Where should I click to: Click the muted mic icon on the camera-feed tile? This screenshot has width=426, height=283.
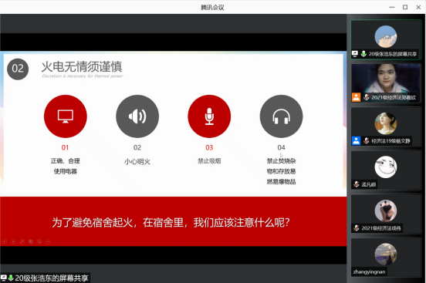[367, 97]
